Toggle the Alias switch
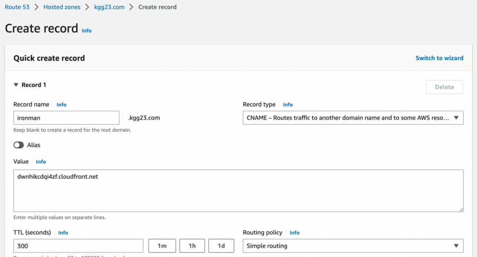 [x=19, y=145]
